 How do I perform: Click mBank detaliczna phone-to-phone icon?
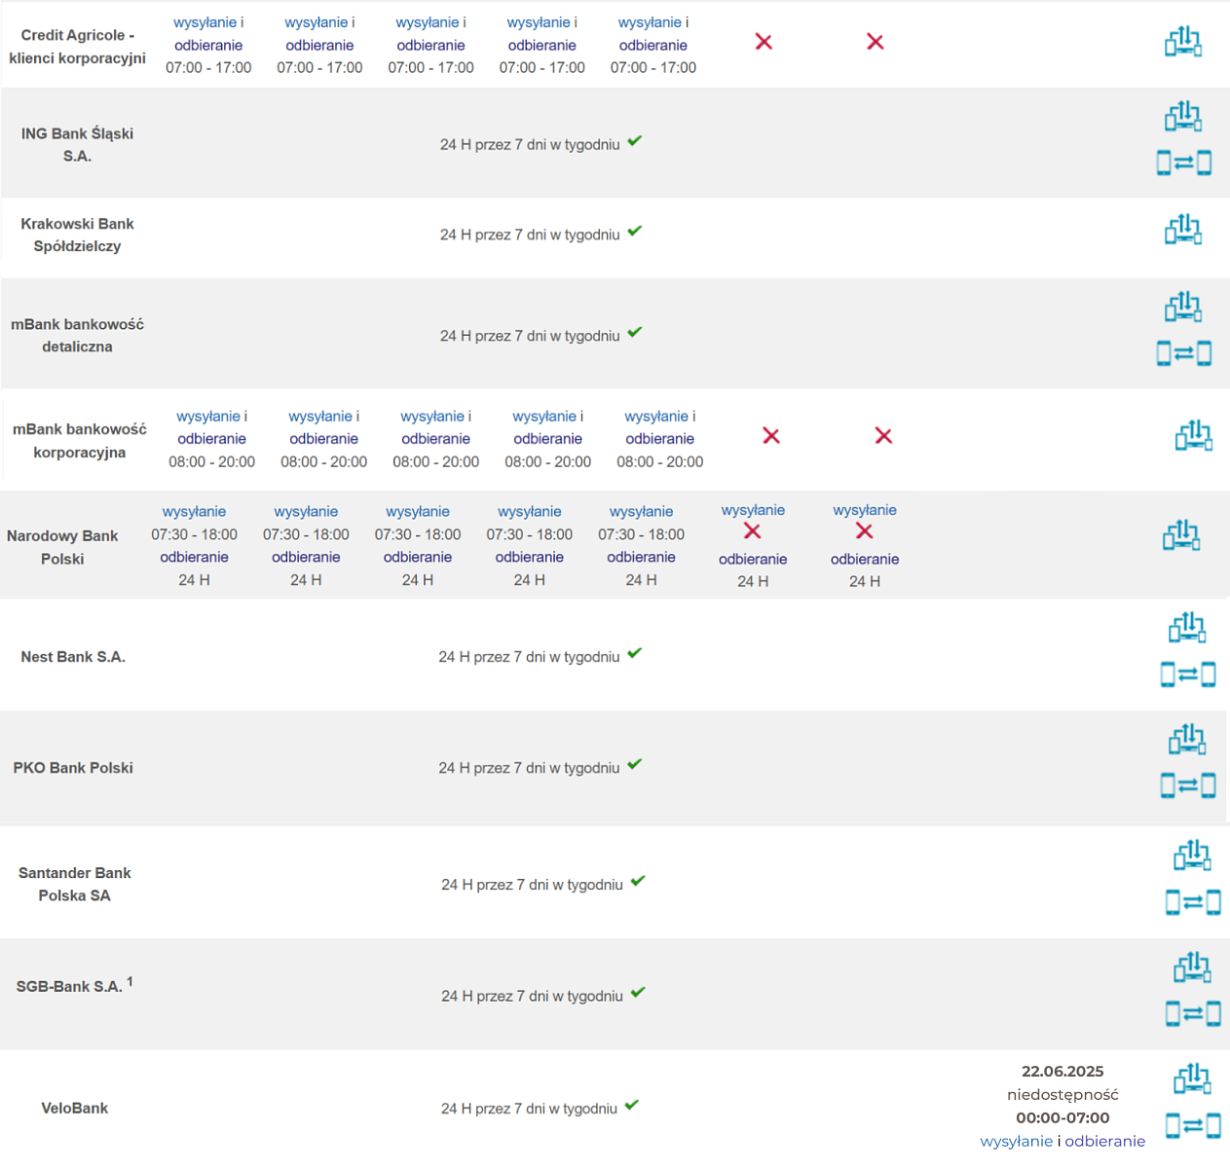(1184, 352)
